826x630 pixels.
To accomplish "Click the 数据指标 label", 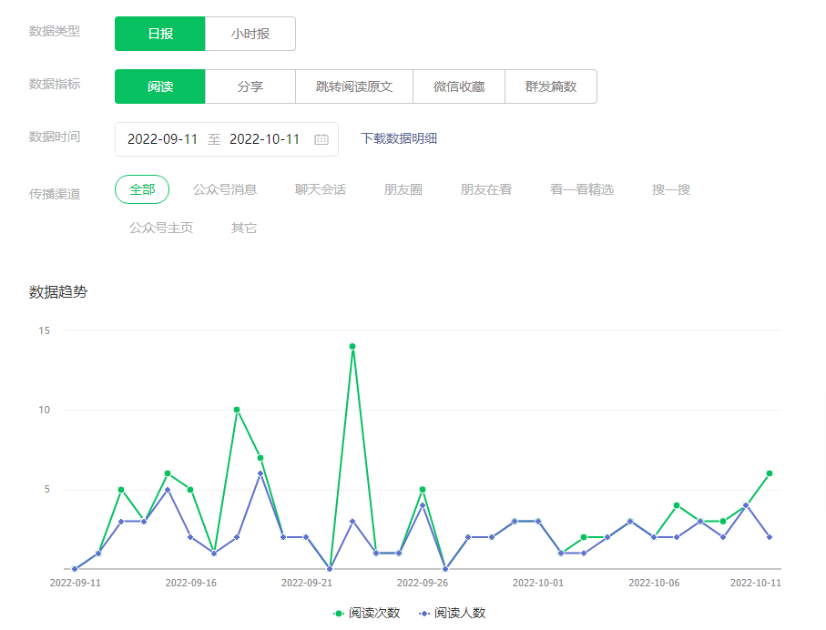I will pos(55,84).
